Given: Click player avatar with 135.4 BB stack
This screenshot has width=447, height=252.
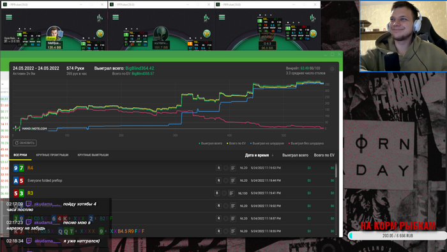Looking at the screenshot, I should (x=54, y=33).
